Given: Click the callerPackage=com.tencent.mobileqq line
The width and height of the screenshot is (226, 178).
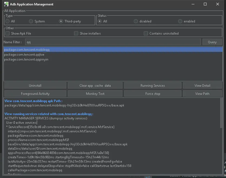Looking at the screenshot, I should pyautogui.click(x=35, y=170).
